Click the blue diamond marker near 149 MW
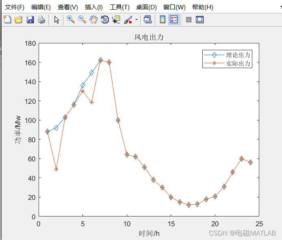 (91, 73)
